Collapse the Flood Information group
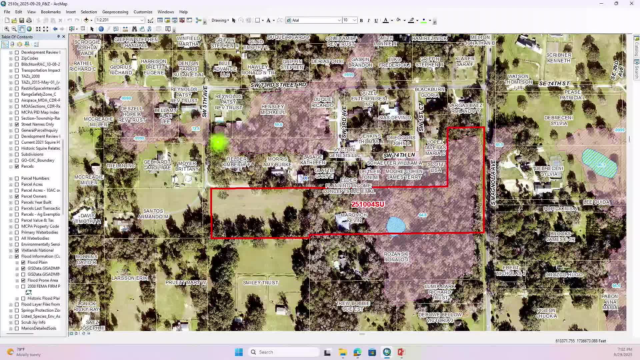The height and width of the screenshot is (360, 640). coord(11,256)
